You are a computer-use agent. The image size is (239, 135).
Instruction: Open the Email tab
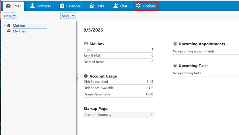(x=13, y=6)
